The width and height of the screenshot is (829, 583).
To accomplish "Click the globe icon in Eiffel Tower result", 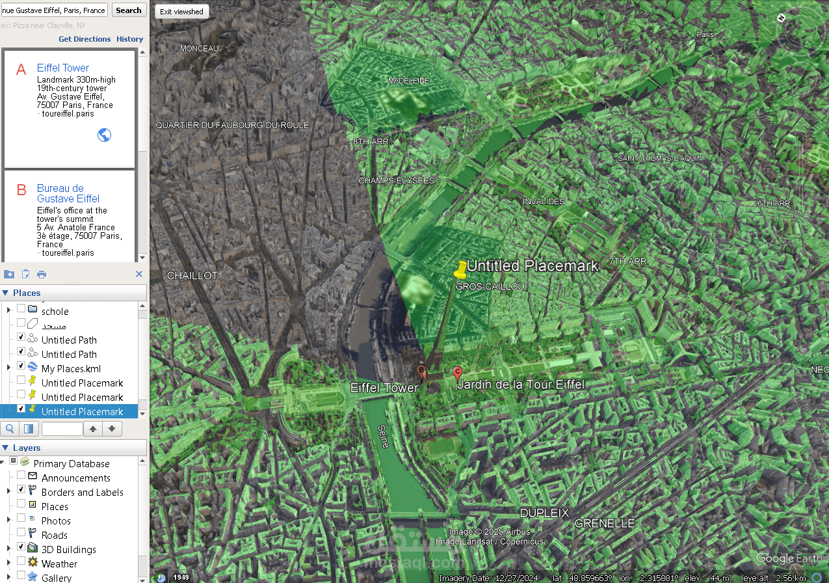I will [104, 135].
